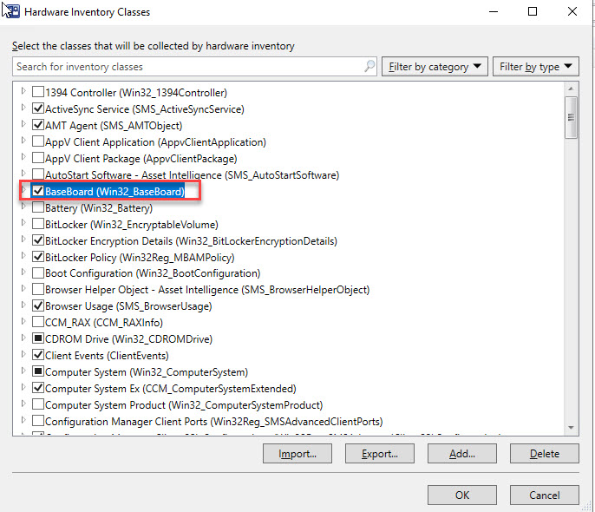Viewport: 595px width, 512px height.
Task: Click the Import... button
Action: click(x=297, y=454)
